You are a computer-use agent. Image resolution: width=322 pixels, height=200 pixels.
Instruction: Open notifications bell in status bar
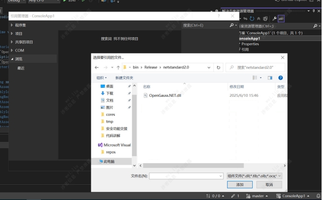coord(318,196)
